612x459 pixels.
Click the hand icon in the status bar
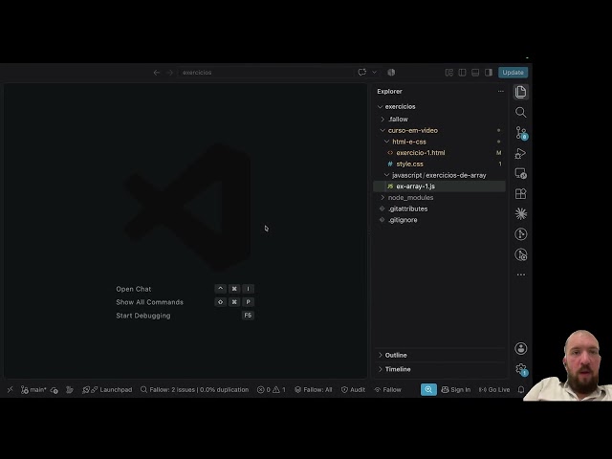click(70, 389)
